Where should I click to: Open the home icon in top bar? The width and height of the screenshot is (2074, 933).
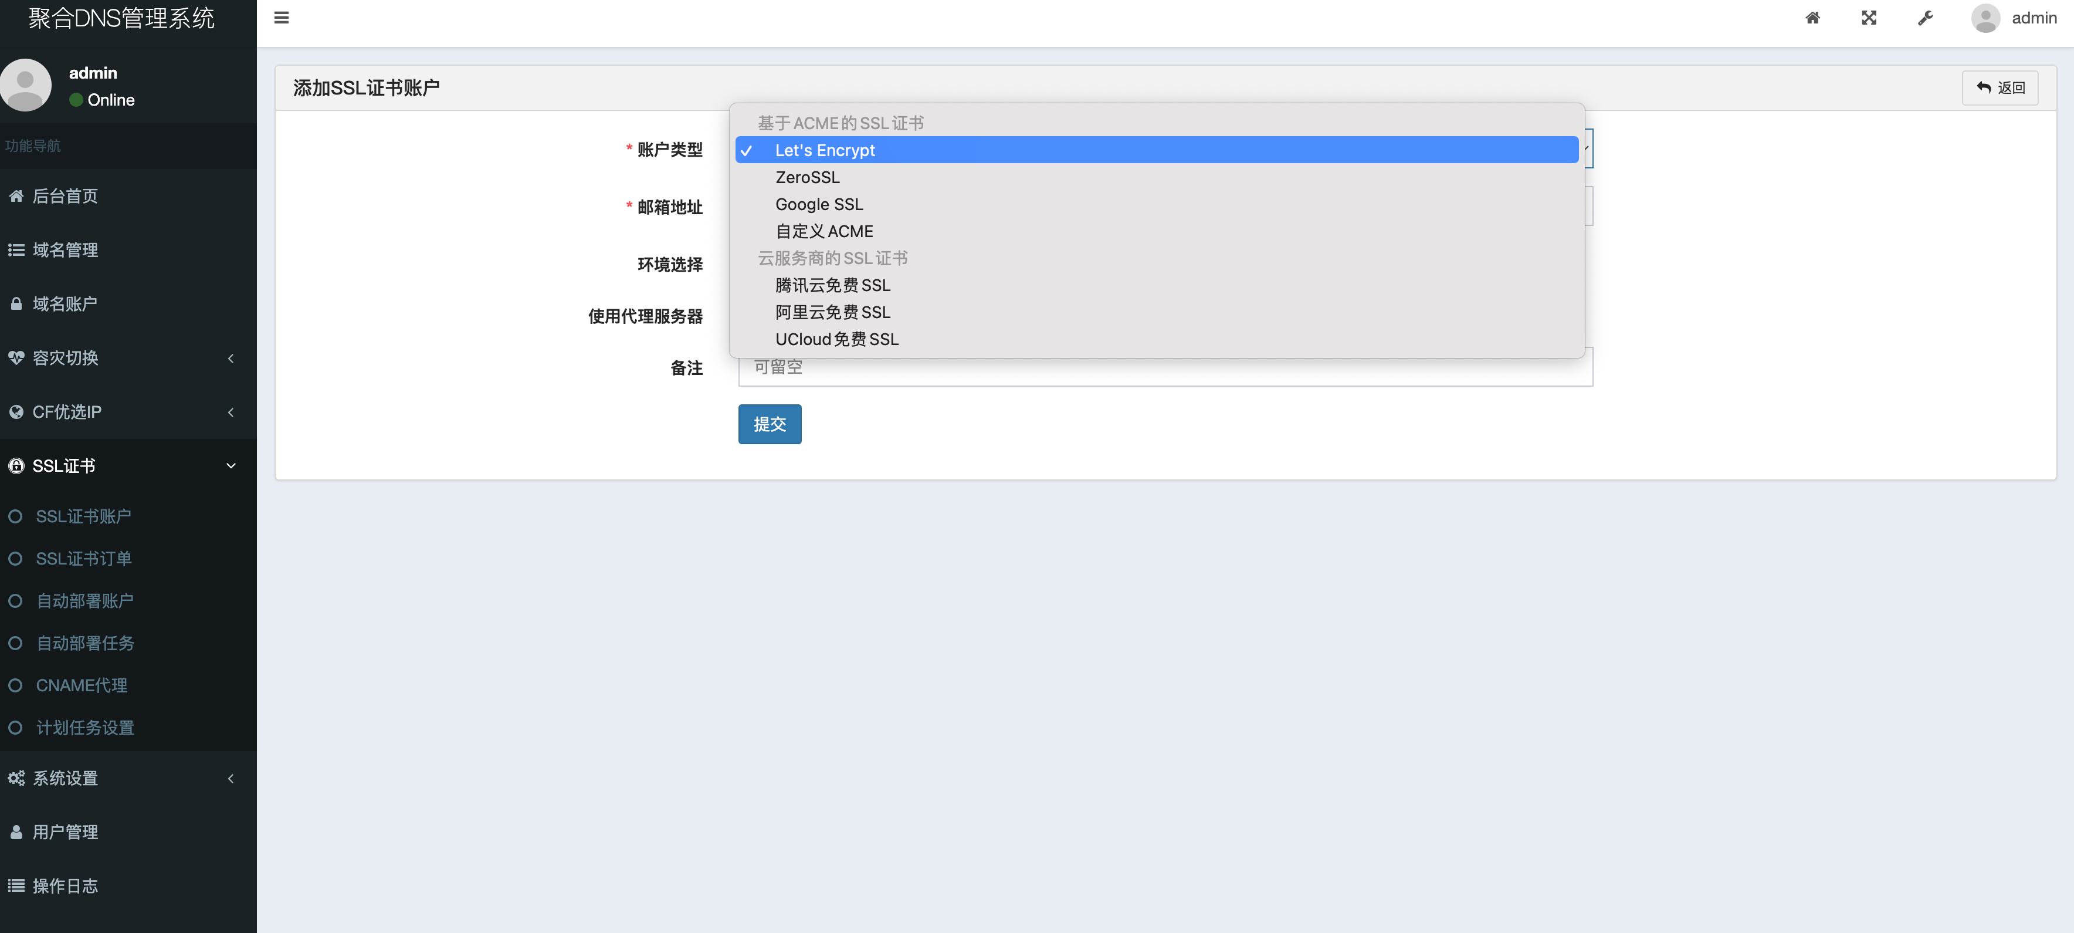1812,18
